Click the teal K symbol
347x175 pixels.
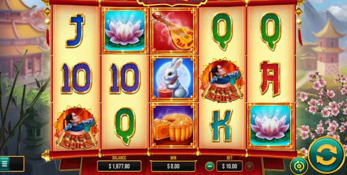pos(221,125)
